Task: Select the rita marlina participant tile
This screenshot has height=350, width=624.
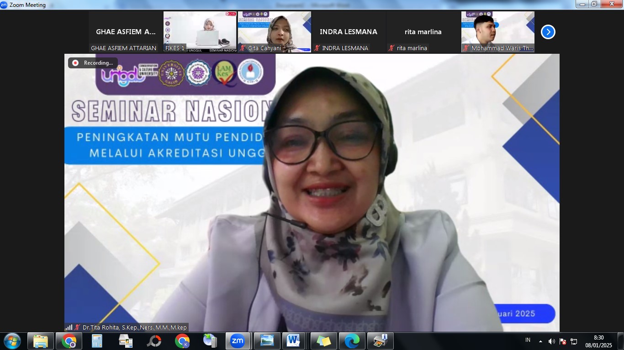Action: pyautogui.click(x=423, y=32)
